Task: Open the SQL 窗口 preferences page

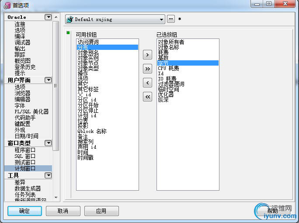Action: click(25, 156)
